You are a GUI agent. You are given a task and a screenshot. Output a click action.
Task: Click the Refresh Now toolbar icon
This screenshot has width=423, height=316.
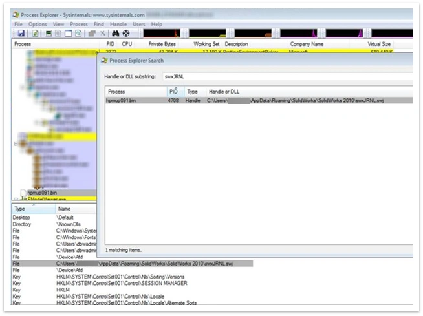35,33
